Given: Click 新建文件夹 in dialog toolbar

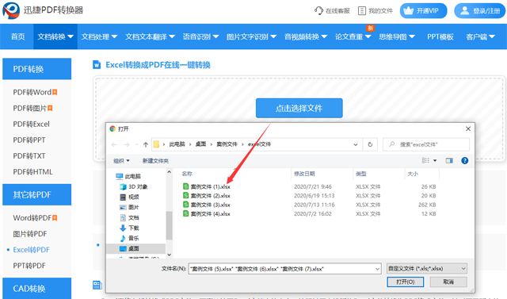Looking at the screenshot, I should tap(155, 160).
